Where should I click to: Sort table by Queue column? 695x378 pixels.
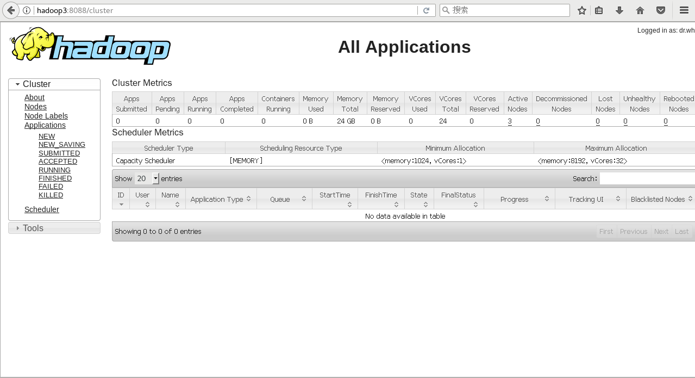[284, 199]
